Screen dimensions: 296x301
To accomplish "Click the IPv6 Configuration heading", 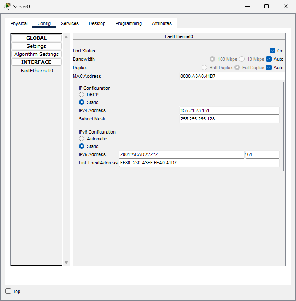I will (97, 132).
